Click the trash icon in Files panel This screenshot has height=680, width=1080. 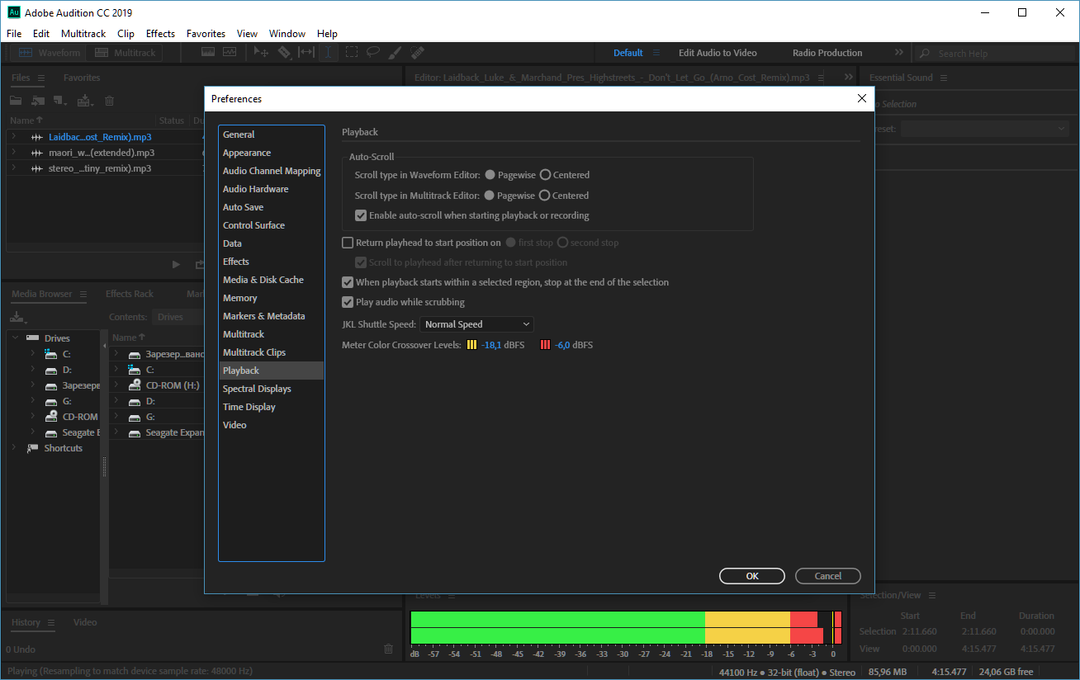[x=110, y=101]
